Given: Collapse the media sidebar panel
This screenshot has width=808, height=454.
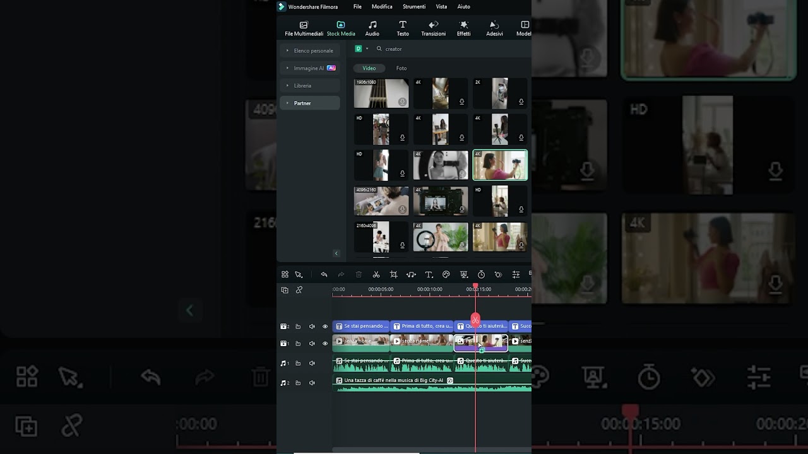Looking at the screenshot, I should (336, 253).
